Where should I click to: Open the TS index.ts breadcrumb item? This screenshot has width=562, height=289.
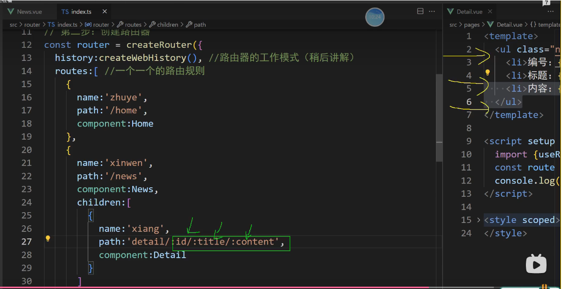[63, 25]
